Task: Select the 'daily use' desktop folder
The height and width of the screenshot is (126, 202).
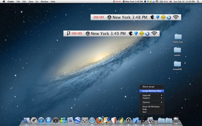Action: click(178, 38)
